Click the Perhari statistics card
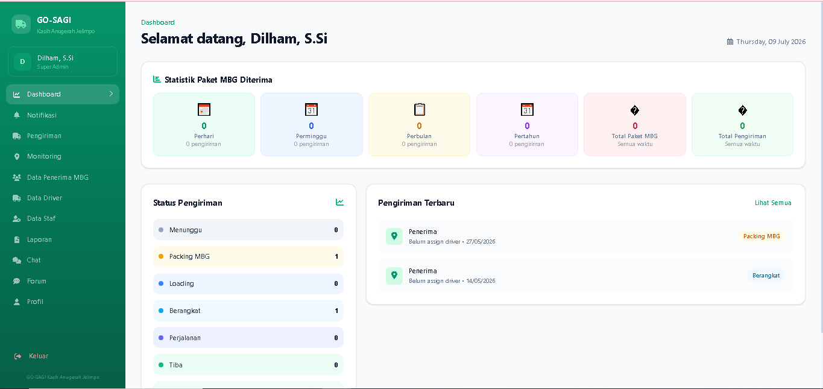This screenshot has width=823, height=389. pos(204,124)
